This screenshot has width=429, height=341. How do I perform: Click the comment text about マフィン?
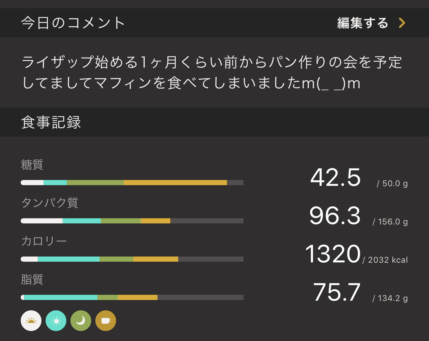(x=212, y=72)
